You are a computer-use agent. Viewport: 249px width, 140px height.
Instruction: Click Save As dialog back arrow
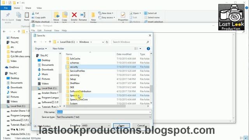[35, 42]
